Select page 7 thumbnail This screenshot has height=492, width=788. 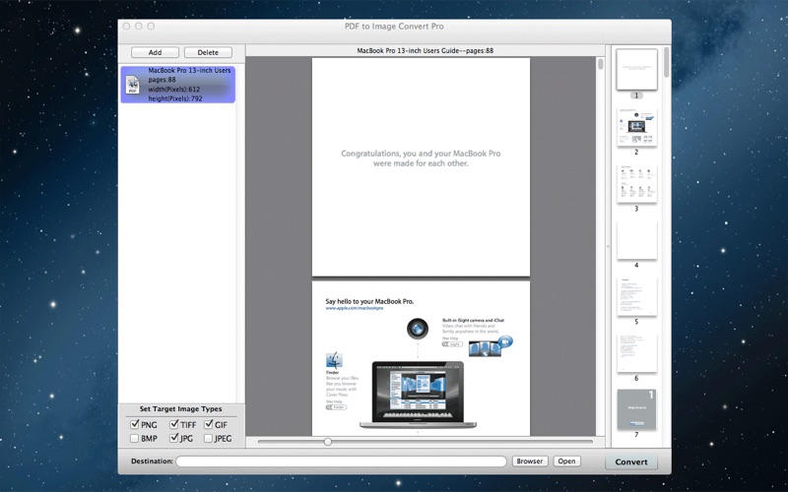(636, 409)
